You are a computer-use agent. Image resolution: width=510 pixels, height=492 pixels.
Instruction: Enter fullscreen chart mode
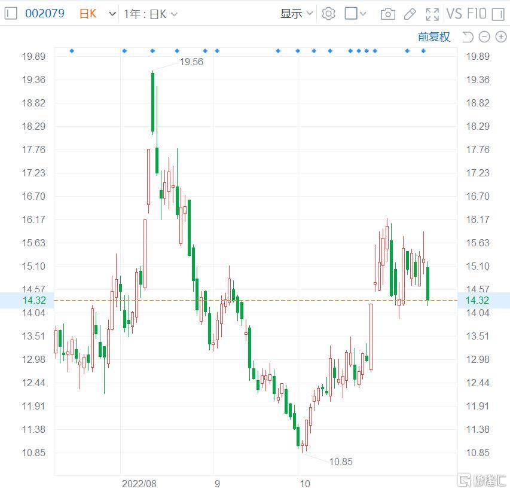(432, 14)
